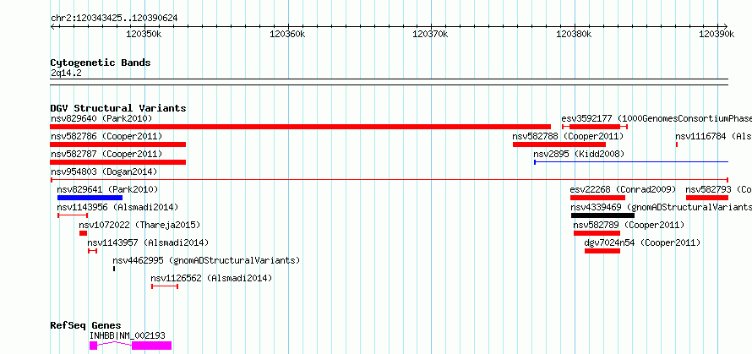The height and width of the screenshot is (354, 752).
Task: Select the blue nsv829641 variant bar
Action: pos(90,198)
